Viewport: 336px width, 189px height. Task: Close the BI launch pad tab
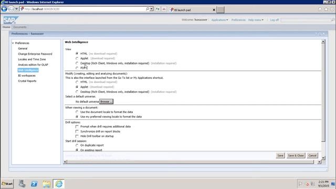214,10
